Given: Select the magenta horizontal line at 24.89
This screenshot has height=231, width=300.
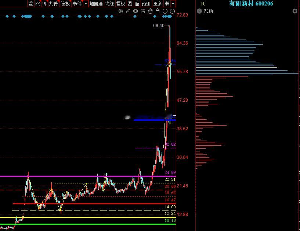Looking at the screenshot, I should click(88, 176).
